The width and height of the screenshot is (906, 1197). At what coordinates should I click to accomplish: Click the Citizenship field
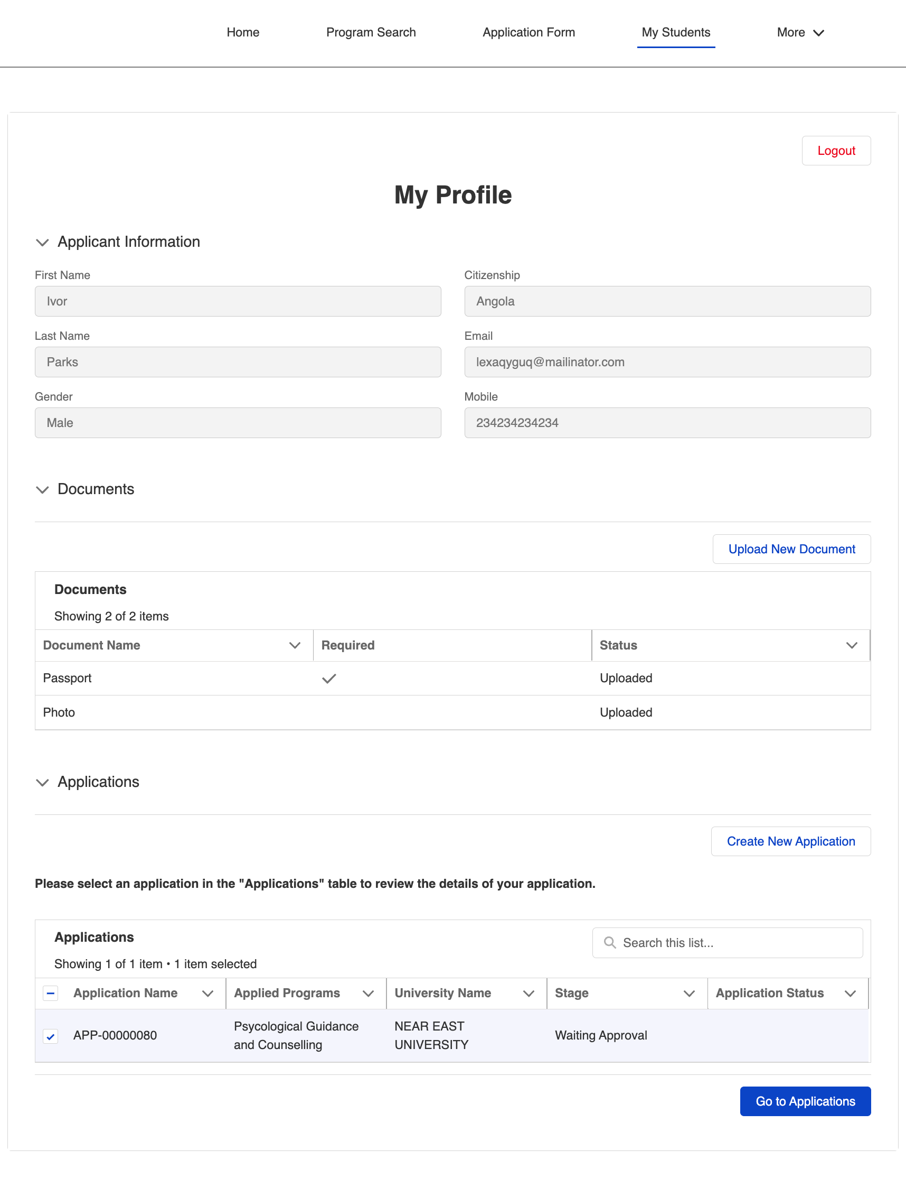tap(667, 301)
